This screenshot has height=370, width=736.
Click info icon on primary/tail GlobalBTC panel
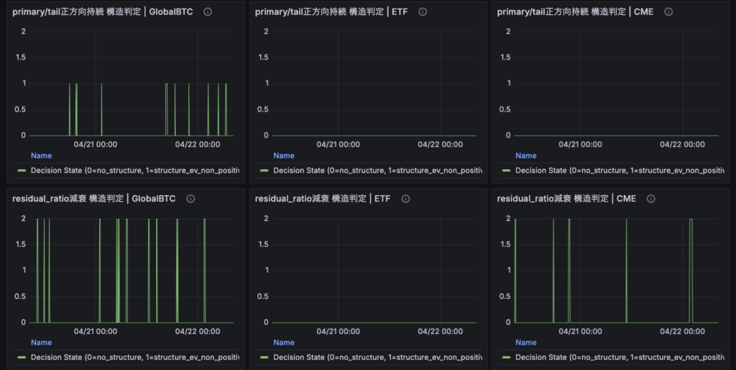208,12
